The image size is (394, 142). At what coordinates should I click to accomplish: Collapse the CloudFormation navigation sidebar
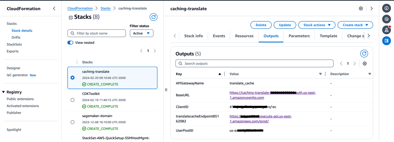point(54,9)
